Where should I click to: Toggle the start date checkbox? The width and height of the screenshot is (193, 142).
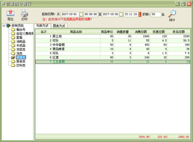pos(81,14)
